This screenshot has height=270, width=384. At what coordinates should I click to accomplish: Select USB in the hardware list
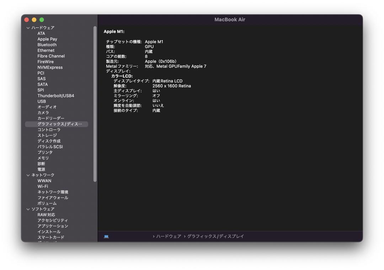42,101
